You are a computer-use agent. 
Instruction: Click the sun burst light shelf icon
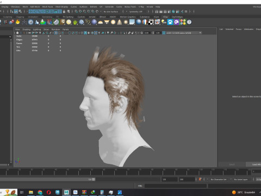pos(126,22)
